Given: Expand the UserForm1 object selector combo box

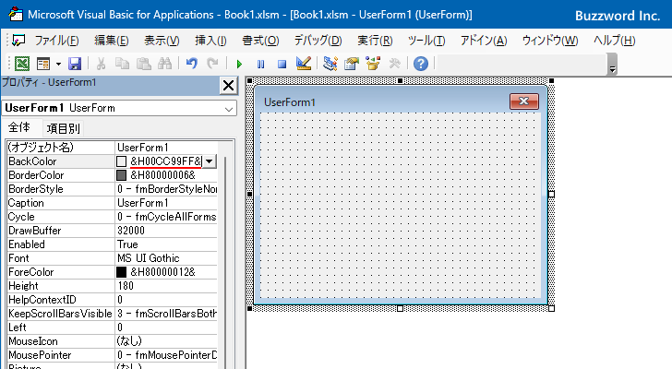Looking at the screenshot, I should (229, 109).
